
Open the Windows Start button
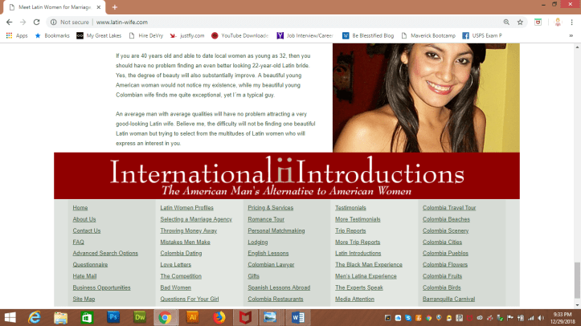pyautogui.click(x=10, y=317)
